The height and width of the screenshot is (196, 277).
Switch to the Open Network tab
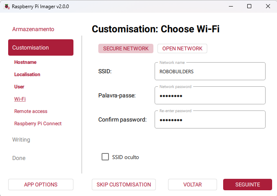click(x=182, y=48)
